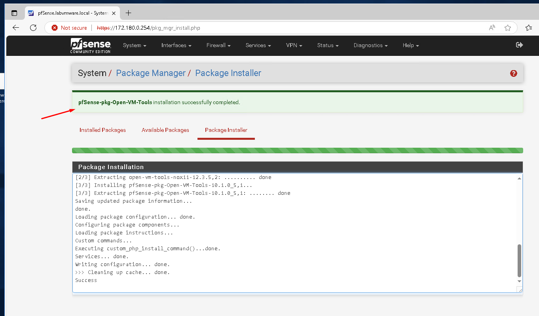
Task: Open the favorites list icon
Action: (x=529, y=28)
